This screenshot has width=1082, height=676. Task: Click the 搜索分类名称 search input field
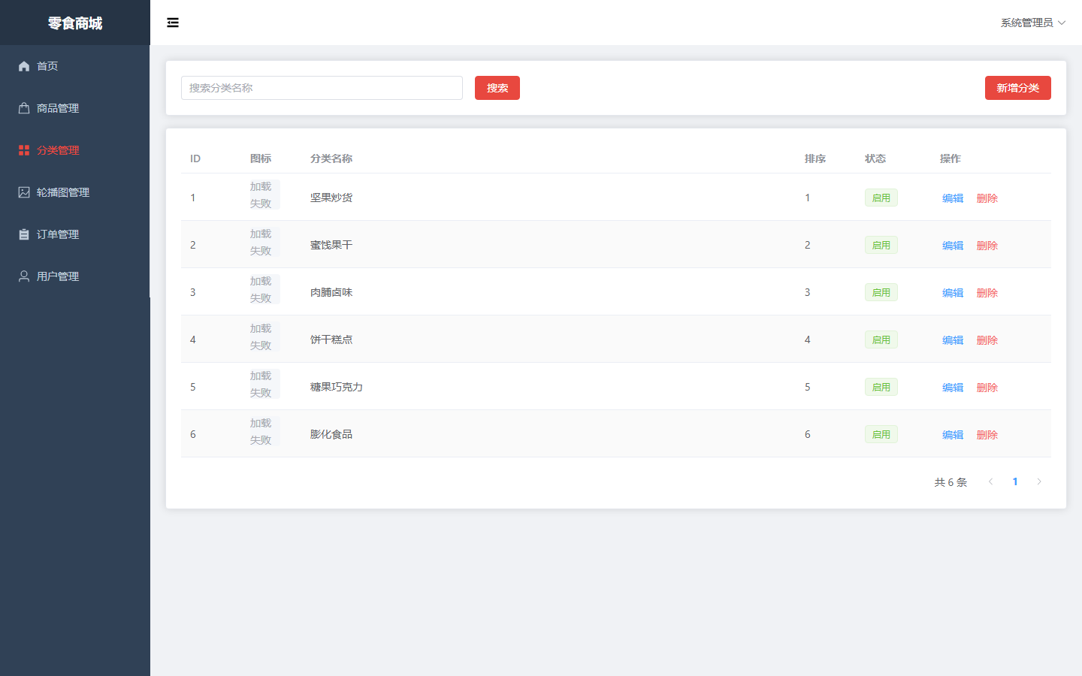point(322,88)
